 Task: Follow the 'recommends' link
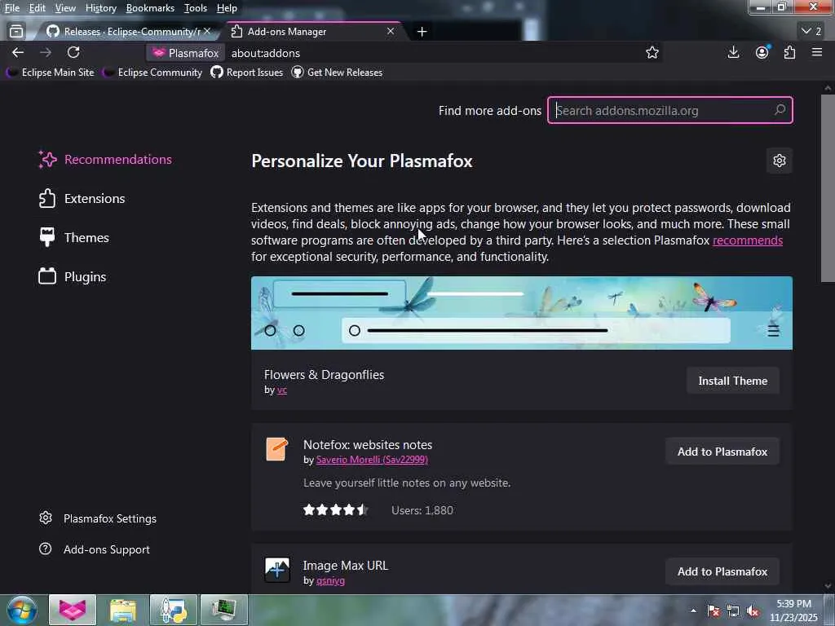coord(748,240)
